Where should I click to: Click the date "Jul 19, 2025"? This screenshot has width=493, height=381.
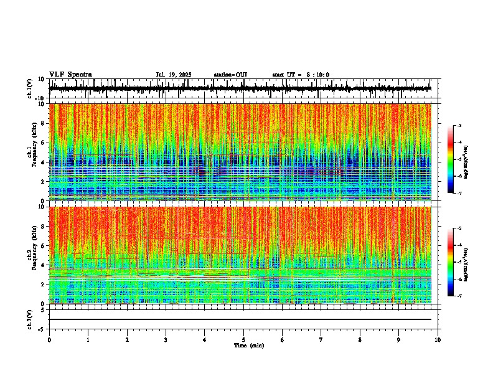click(x=174, y=75)
